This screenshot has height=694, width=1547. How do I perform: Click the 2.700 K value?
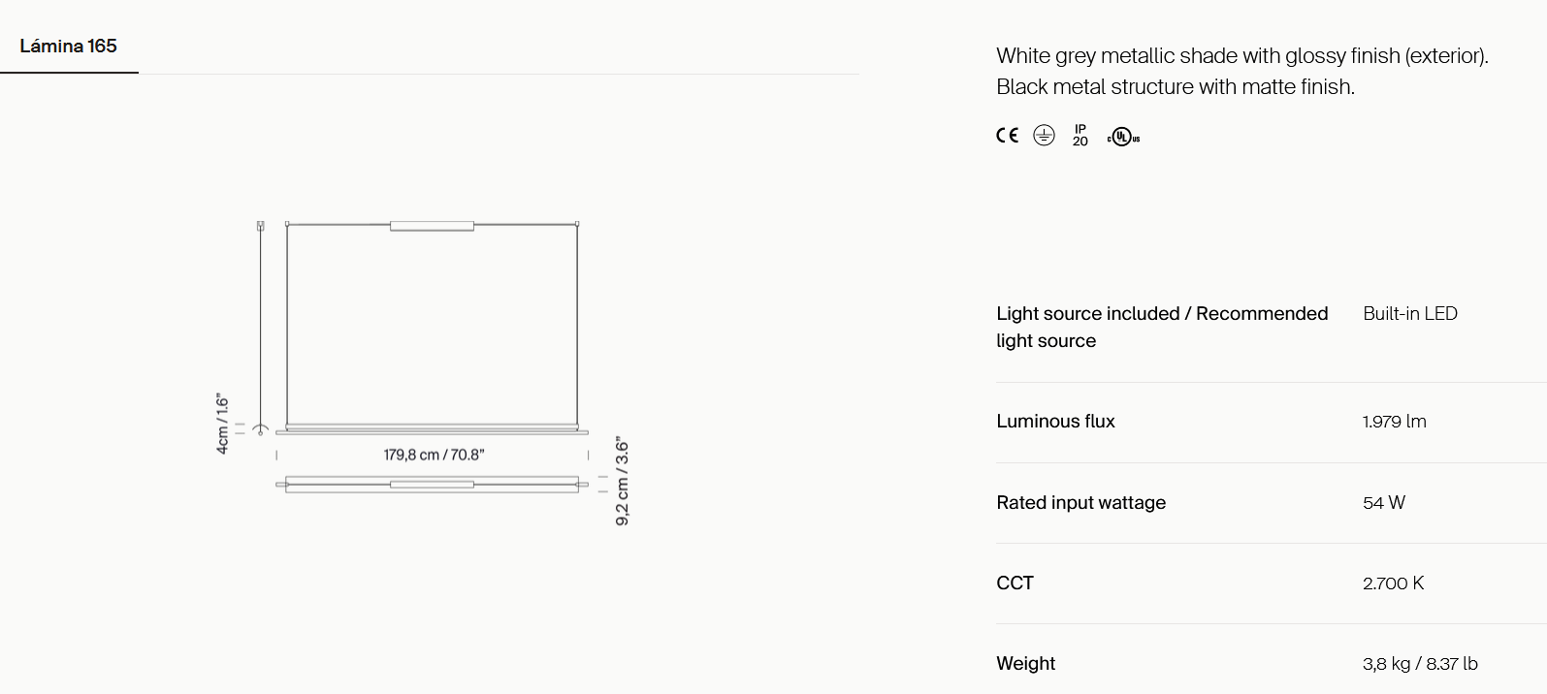point(1393,584)
